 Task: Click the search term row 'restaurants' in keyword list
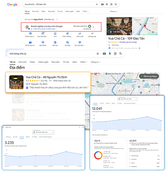(144, 167)
